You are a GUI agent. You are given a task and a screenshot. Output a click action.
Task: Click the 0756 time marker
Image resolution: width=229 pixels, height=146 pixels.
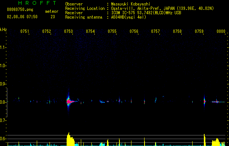[x=134, y=31]
